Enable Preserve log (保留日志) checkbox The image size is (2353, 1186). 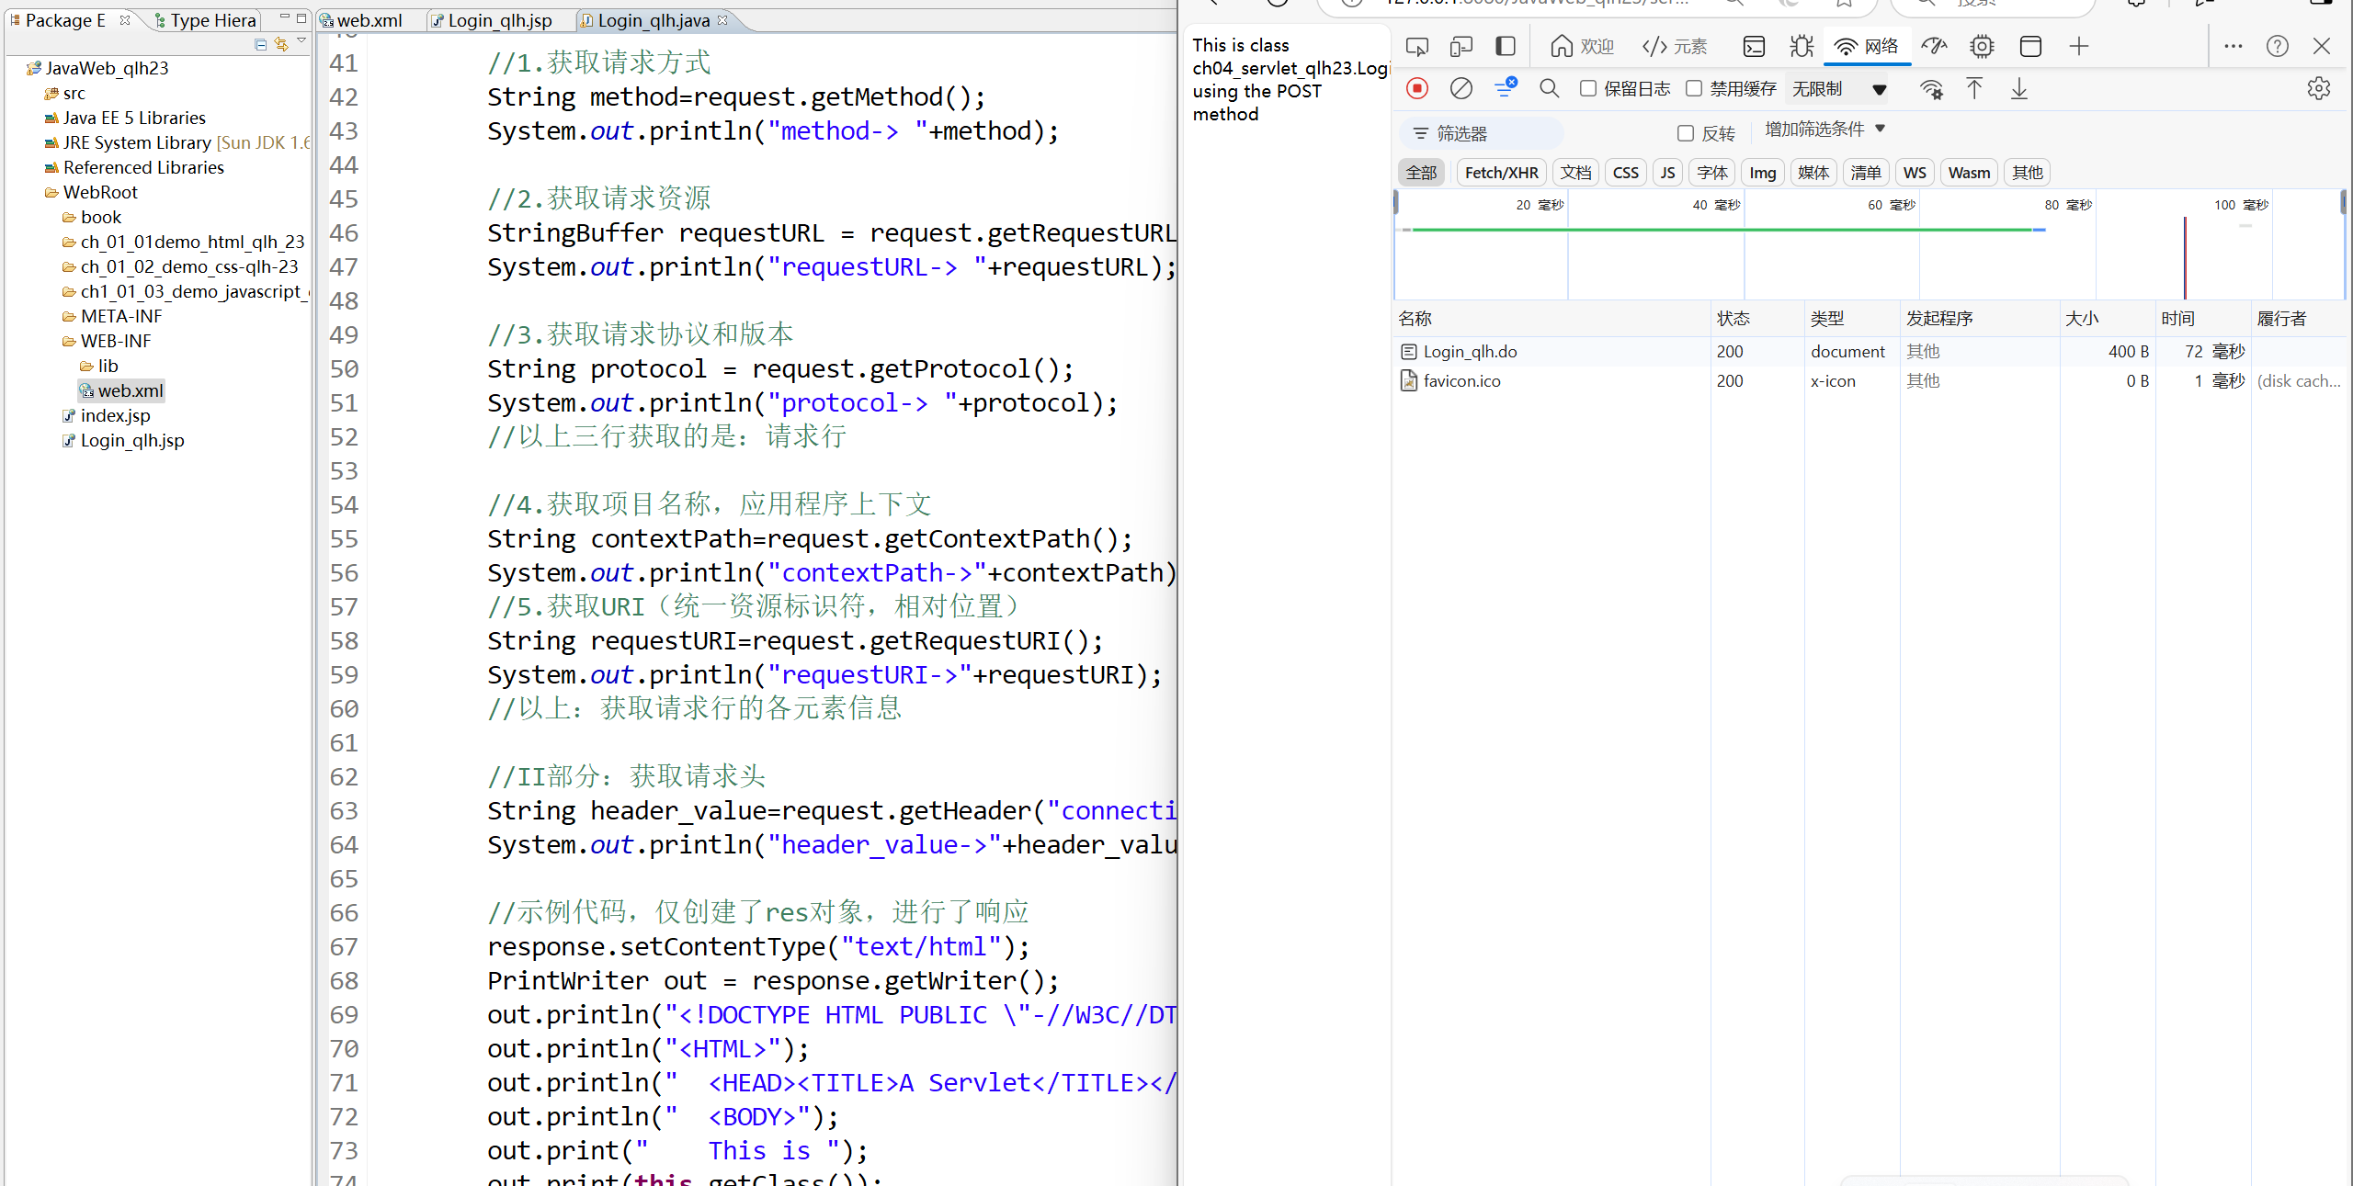1587,88
